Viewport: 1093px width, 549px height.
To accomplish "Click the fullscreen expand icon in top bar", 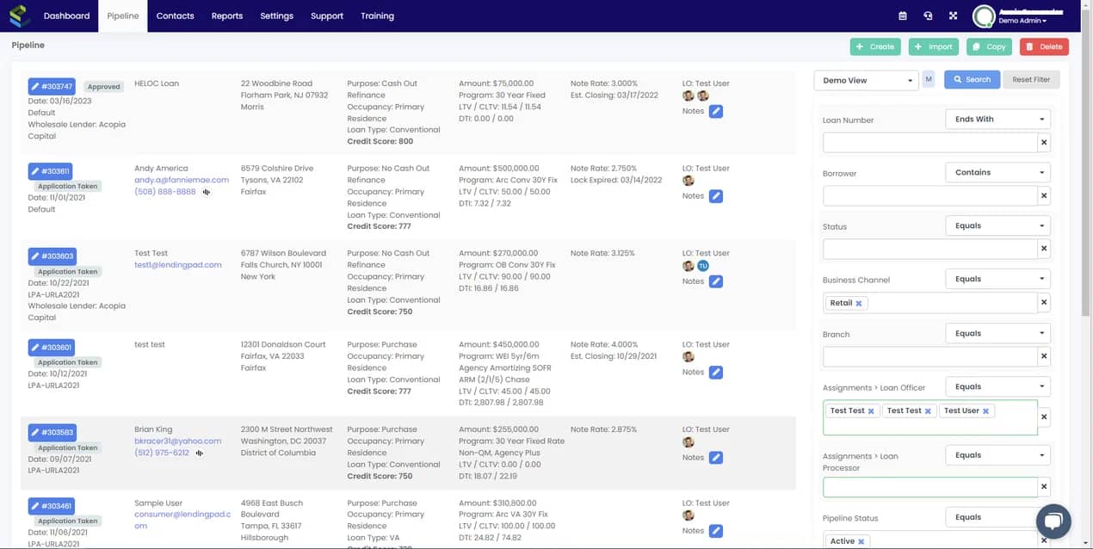I will [x=953, y=15].
